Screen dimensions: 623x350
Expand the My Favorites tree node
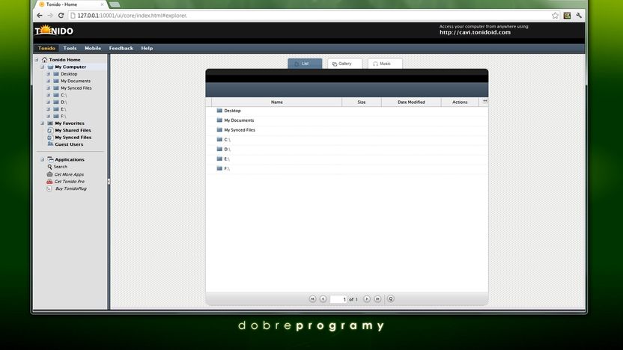(x=43, y=123)
